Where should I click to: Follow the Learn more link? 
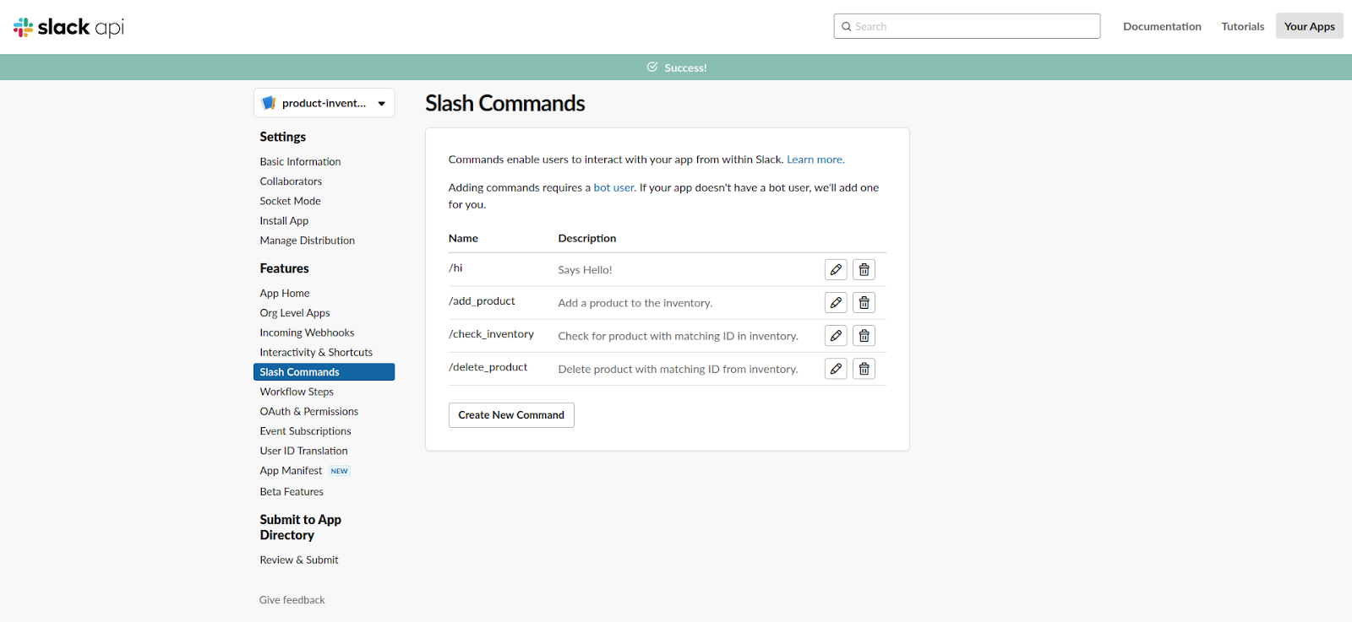tap(815, 160)
